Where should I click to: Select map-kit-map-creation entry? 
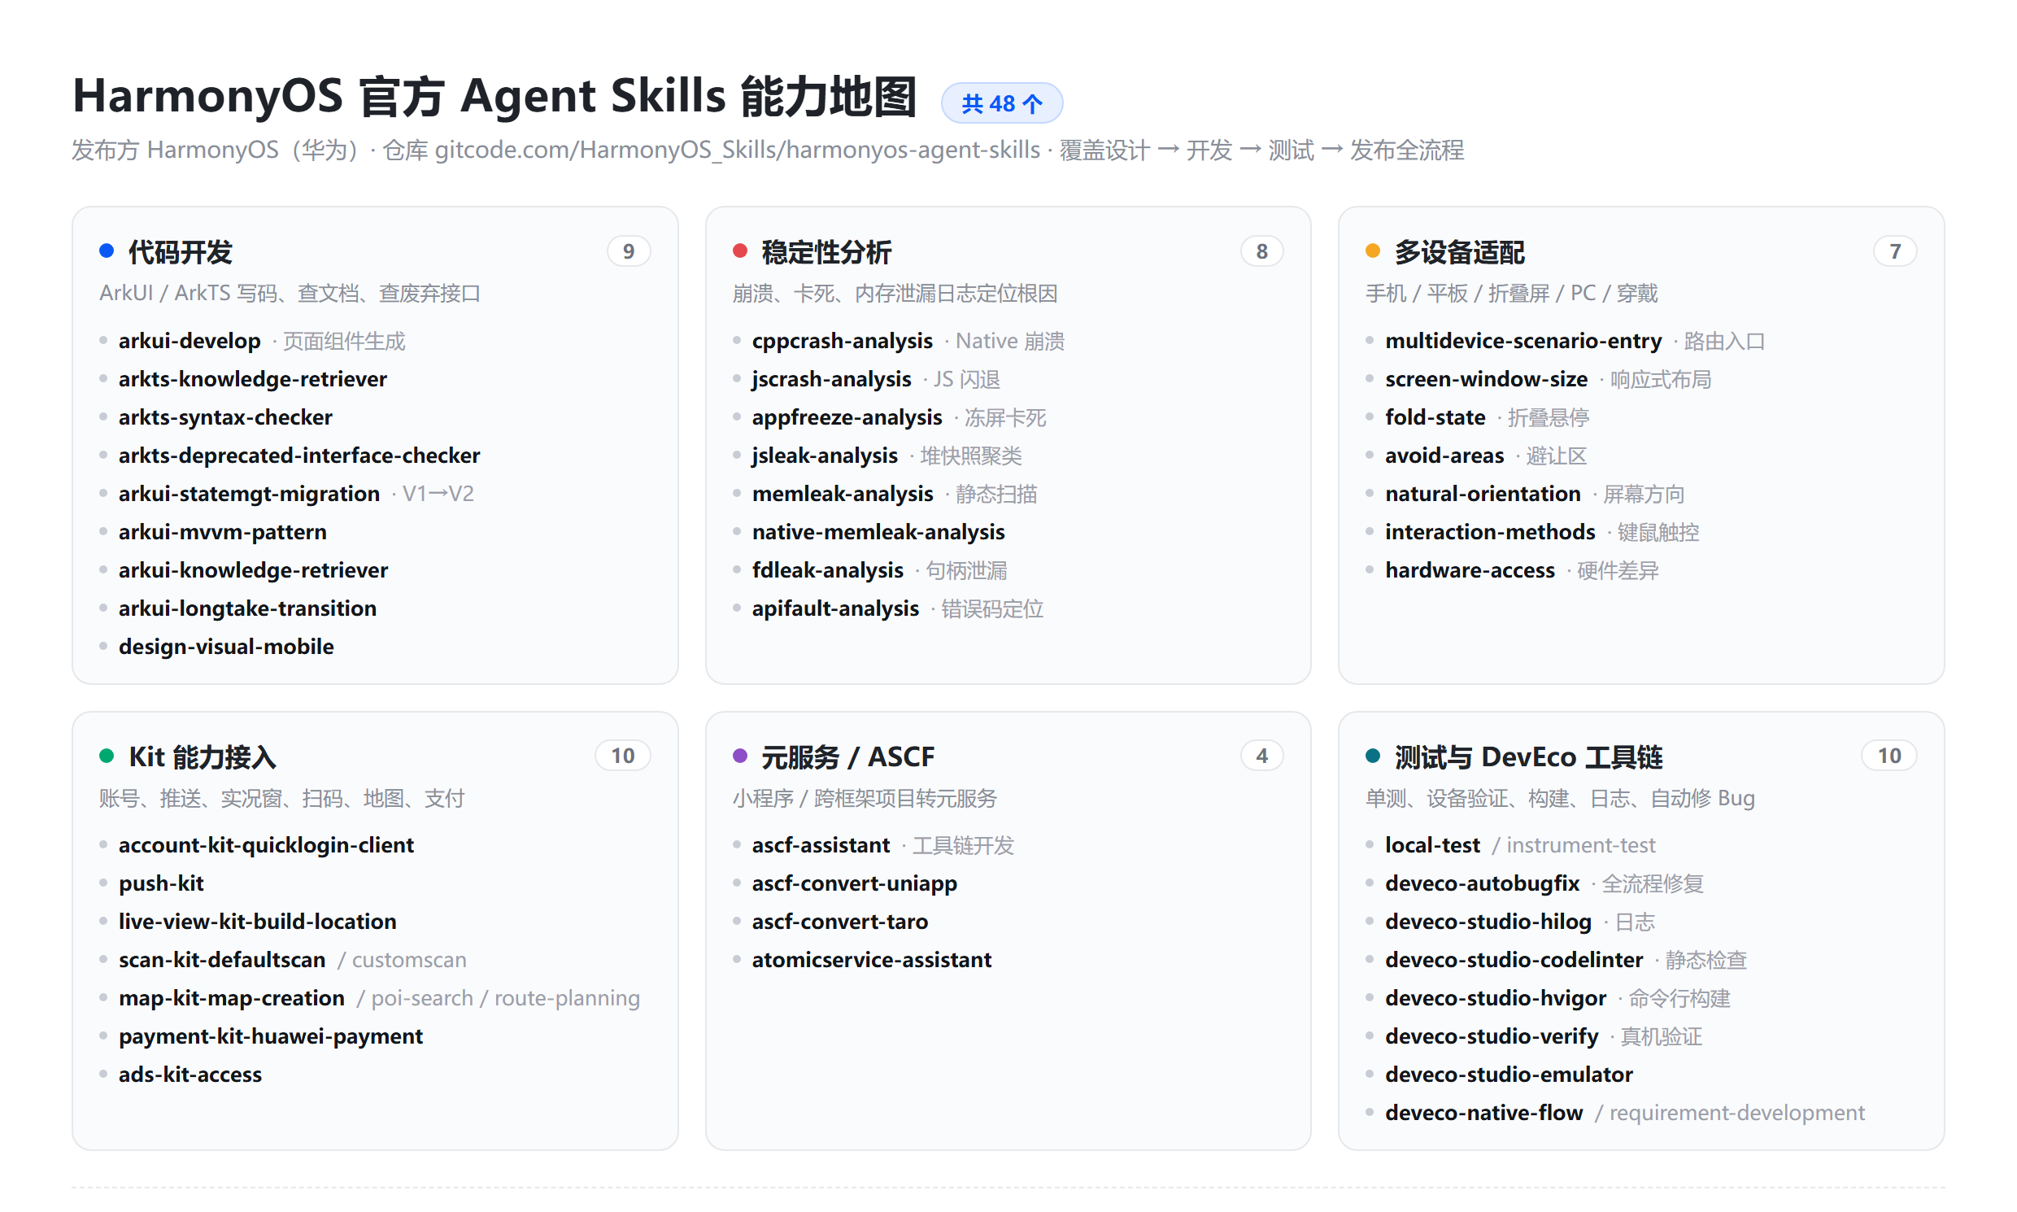click(x=232, y=999)
